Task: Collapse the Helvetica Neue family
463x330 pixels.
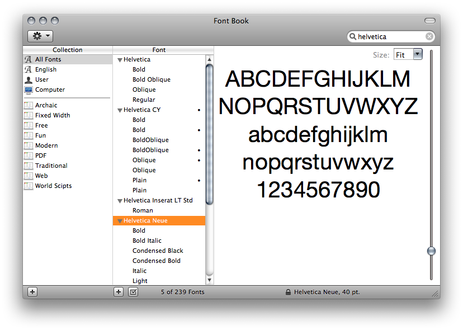Action: pos(120,220)
